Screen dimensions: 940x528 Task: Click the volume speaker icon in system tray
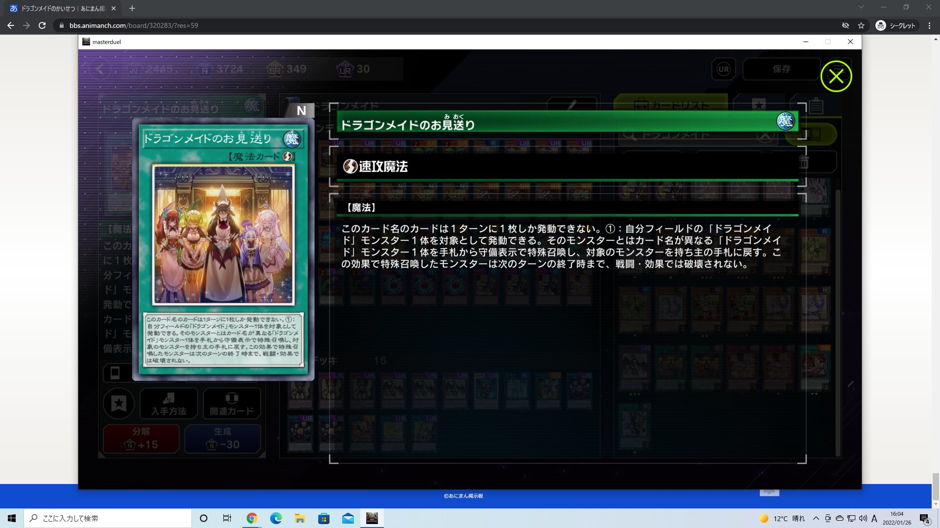863,518
